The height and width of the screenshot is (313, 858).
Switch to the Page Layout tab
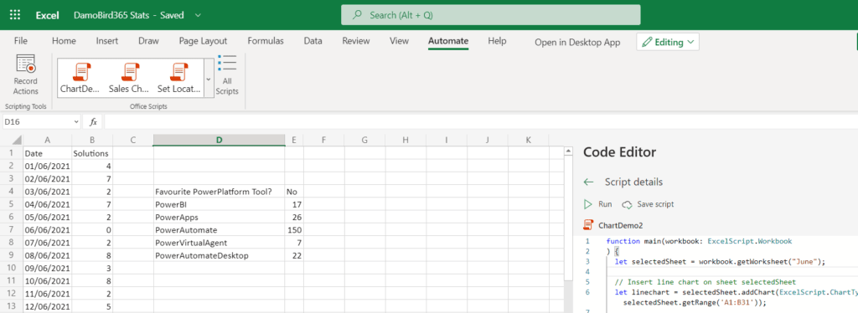[x=203, y=41]
